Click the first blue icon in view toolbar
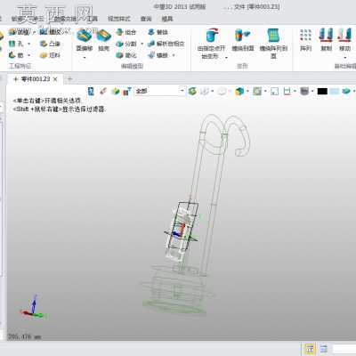This screenshot has height=356, width=356. click(91, 91)
